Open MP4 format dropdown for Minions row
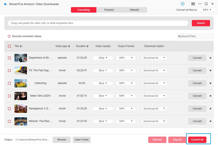This screenshot has width=218, height=145. (x=126, y=121)
